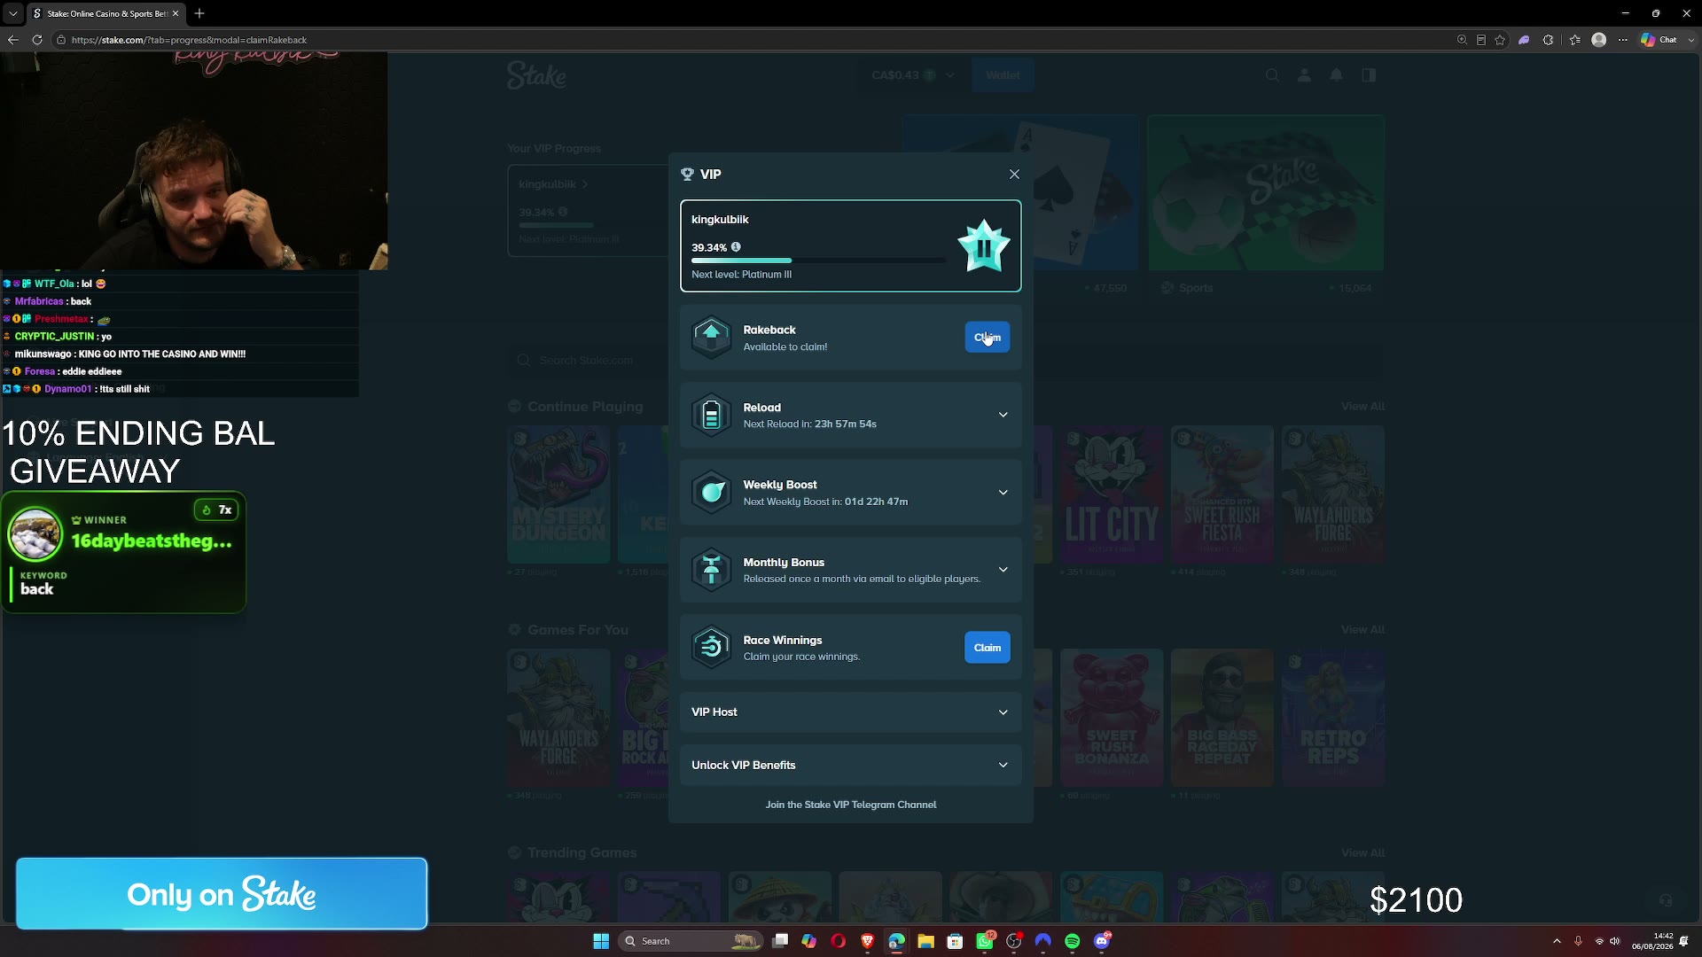This screenshot has height=957, width=1702.
Task: Click the Rakeback hexagon icon
Action: [x=711, y=338]
